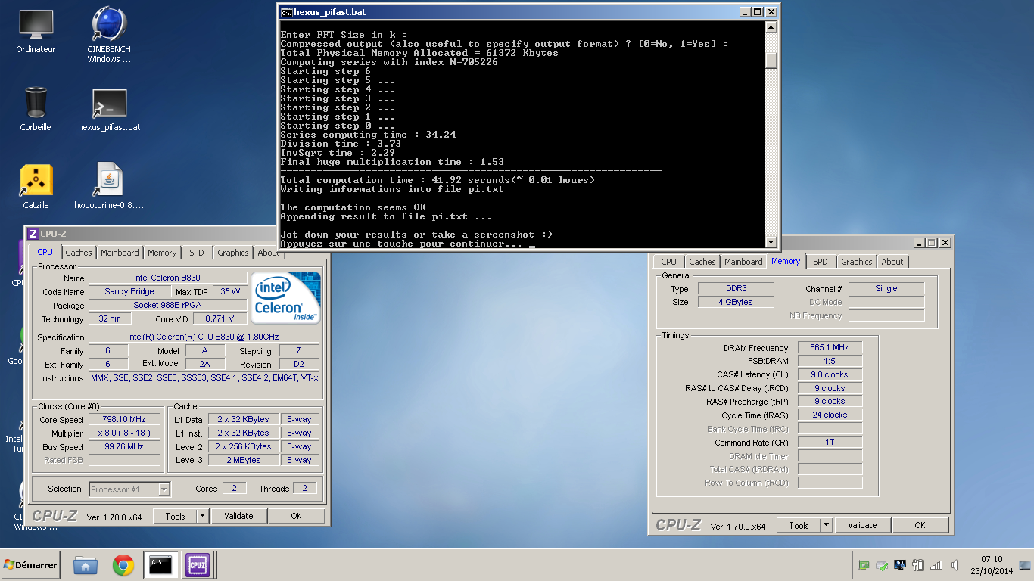Viewport: 1034px width, 581px height.
Task: Switch to the CPU-Z taskbar button
Action: click(198, 564)
